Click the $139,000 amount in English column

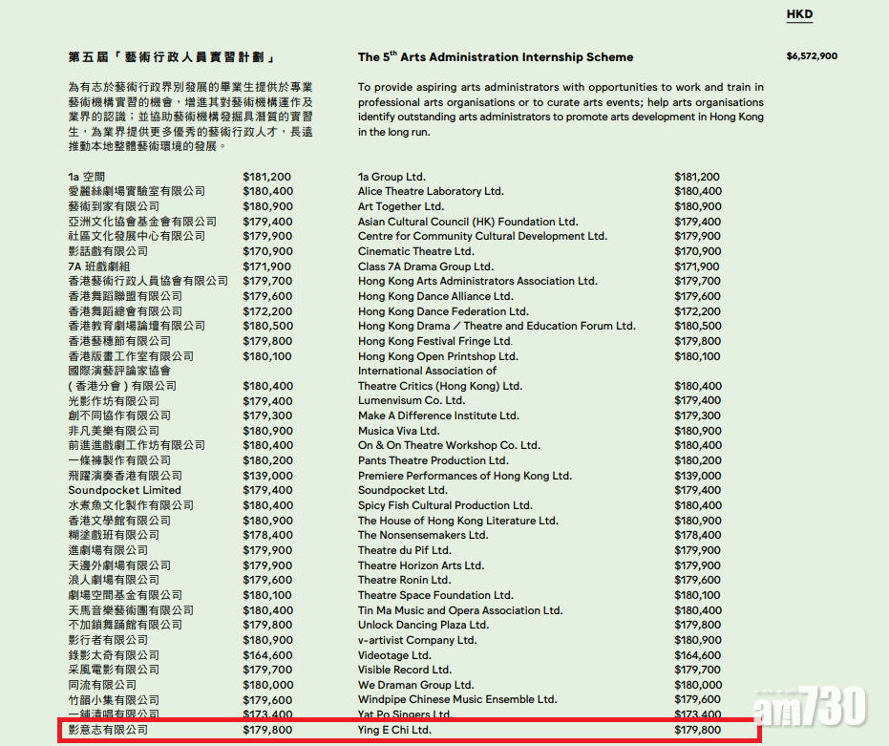tap(697, 476)
